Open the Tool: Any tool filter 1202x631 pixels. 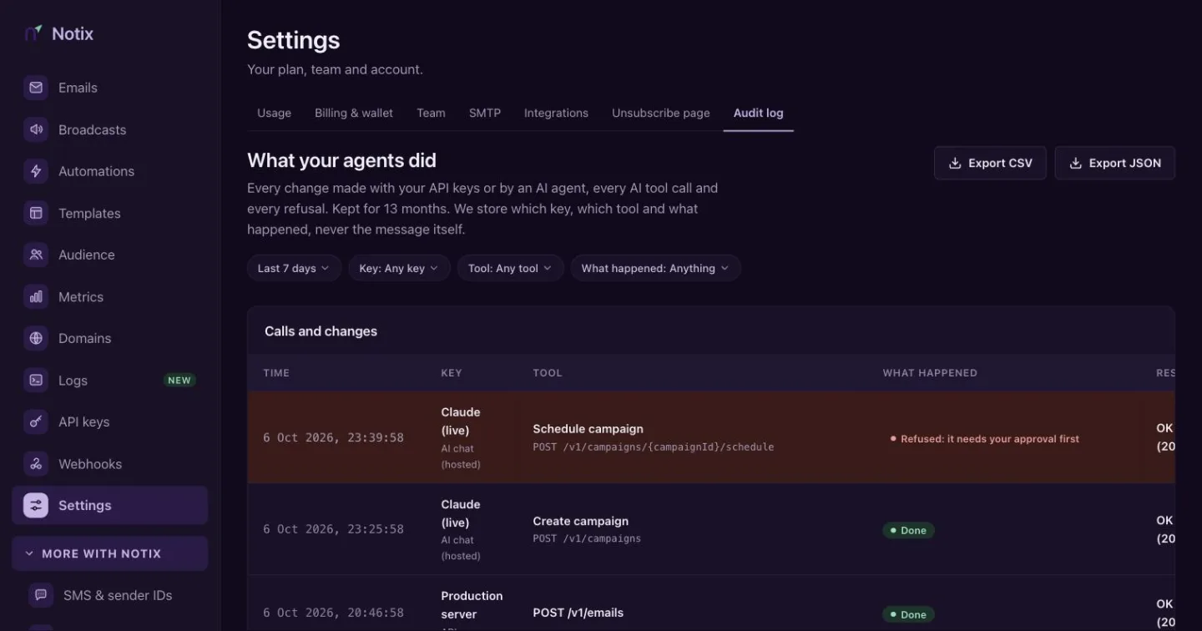[510, 268]
